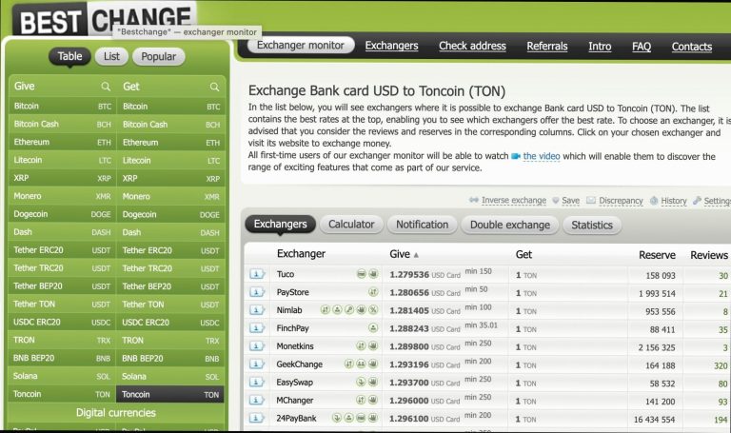
Task: Sort table by Reviews column header
Action: [x=708, y=255]
